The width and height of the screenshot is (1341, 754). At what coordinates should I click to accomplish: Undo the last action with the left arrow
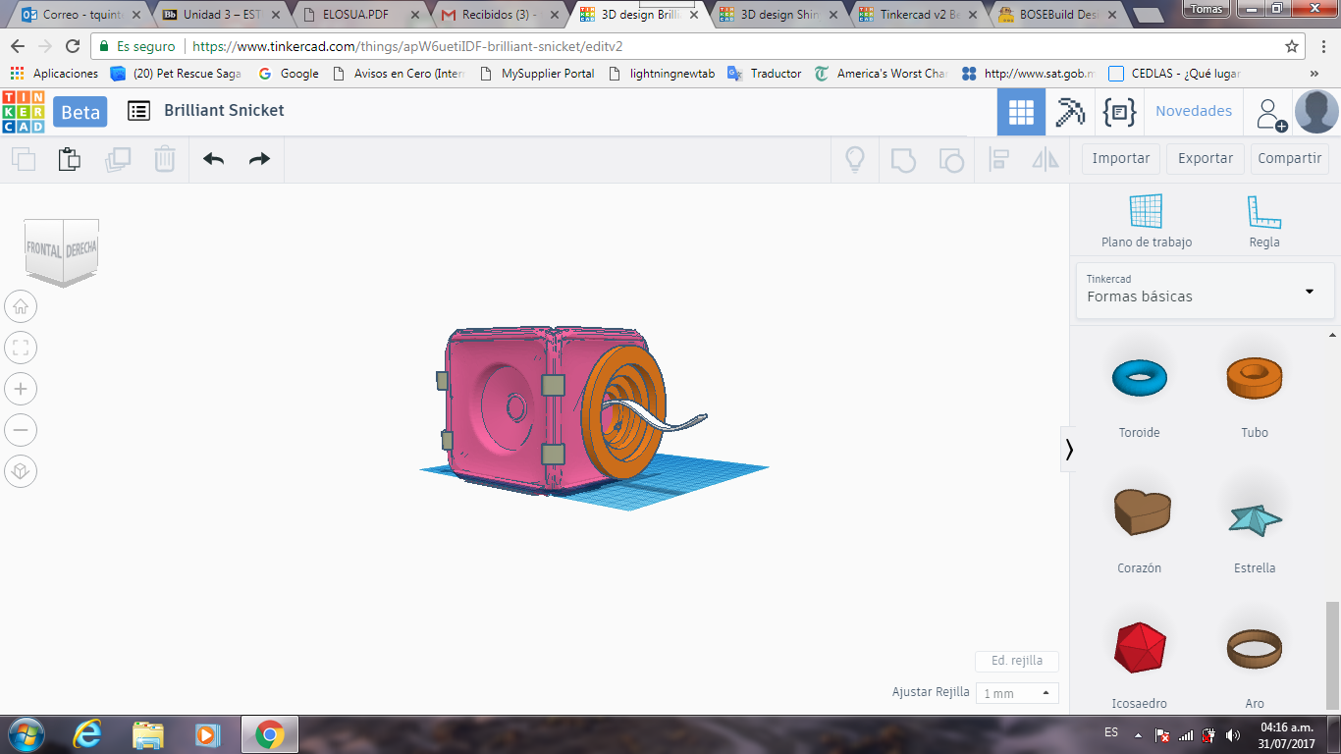[x=213, y=159]
